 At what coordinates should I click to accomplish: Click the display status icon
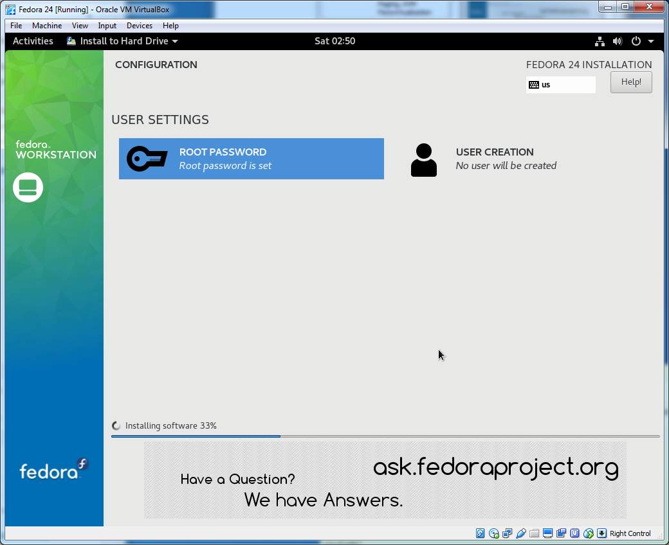click(x=548, y=533)
